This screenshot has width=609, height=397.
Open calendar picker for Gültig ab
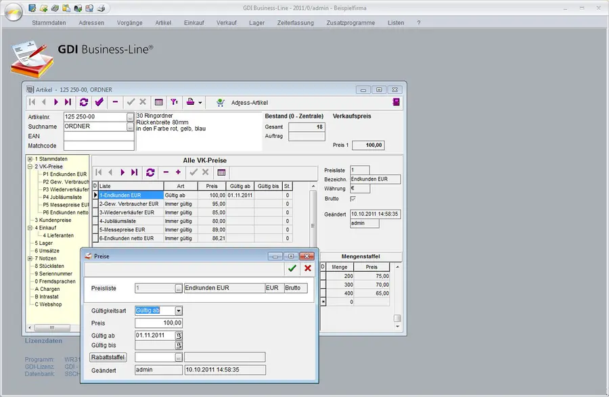pos(179,334)
